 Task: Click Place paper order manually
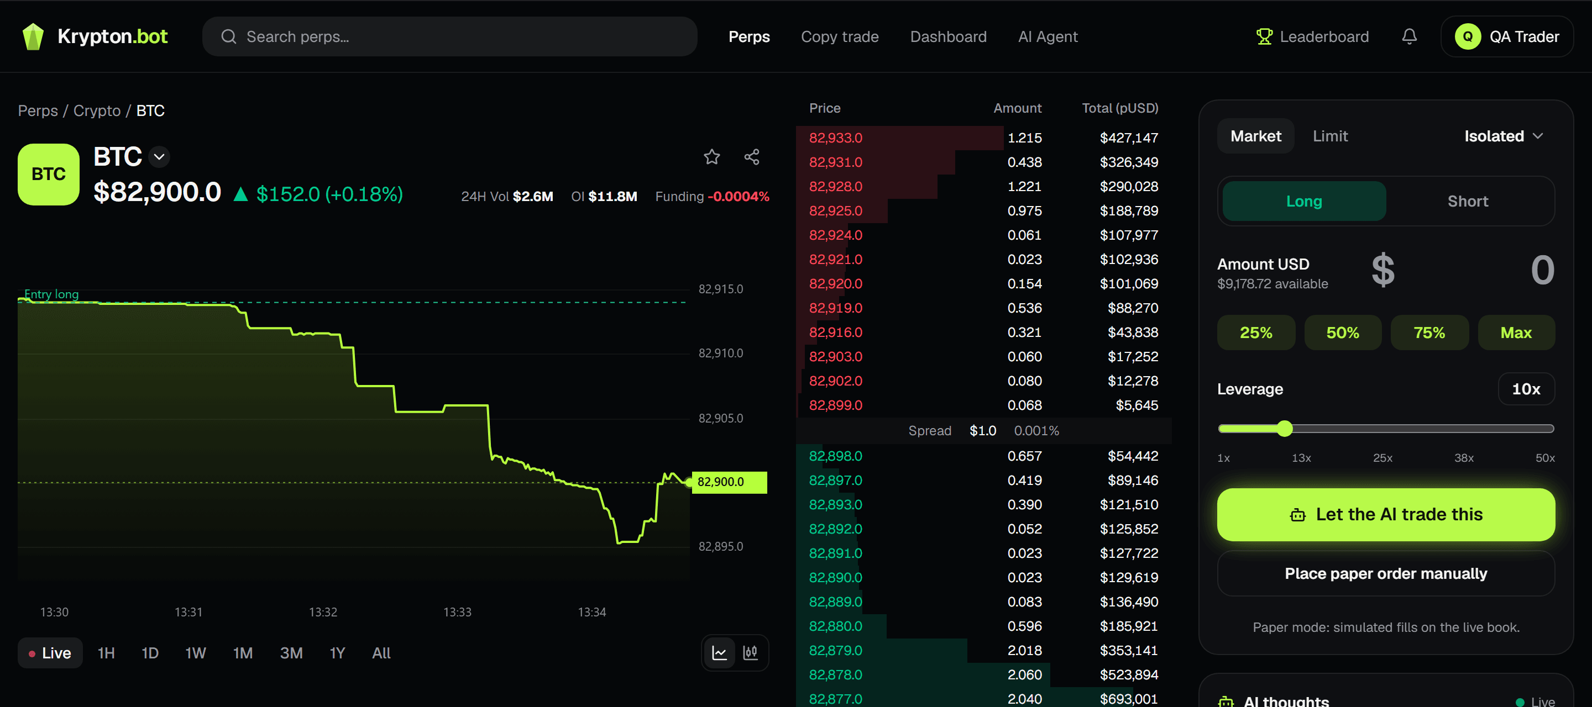(1386, 574)
